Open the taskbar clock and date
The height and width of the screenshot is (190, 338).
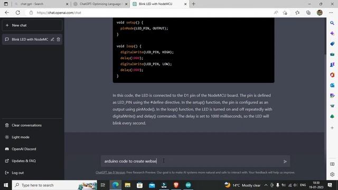tap(316, 185)
